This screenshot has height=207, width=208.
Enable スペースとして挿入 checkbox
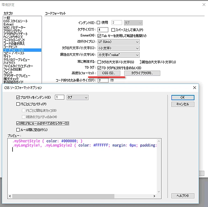coord(113,30)
